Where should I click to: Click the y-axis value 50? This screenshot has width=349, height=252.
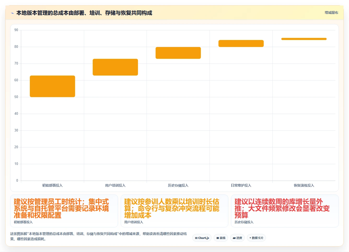click(16, 97)
